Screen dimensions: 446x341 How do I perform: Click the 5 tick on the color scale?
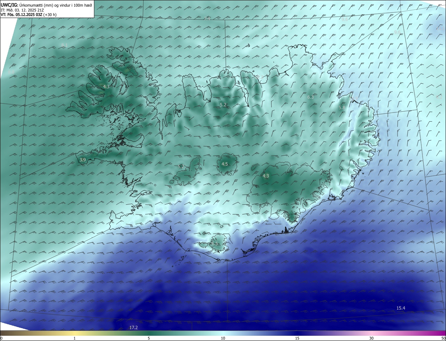coord(149,338)
